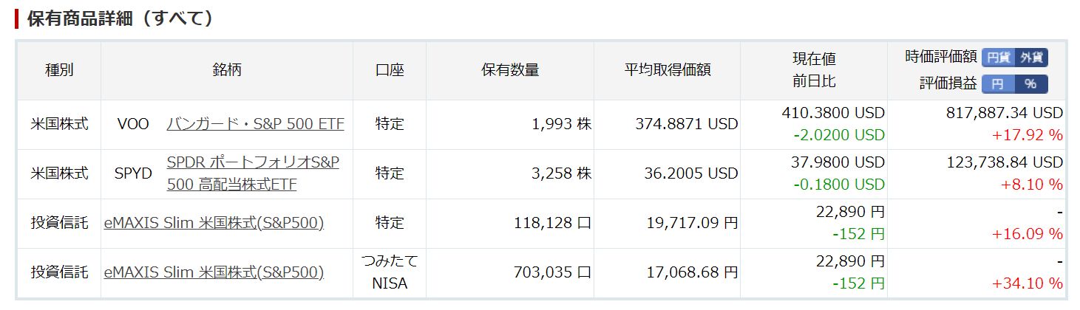Click the 現在値 前日比 column header
The height and width of the screenshot is (310, 1080).
(814, 71)
